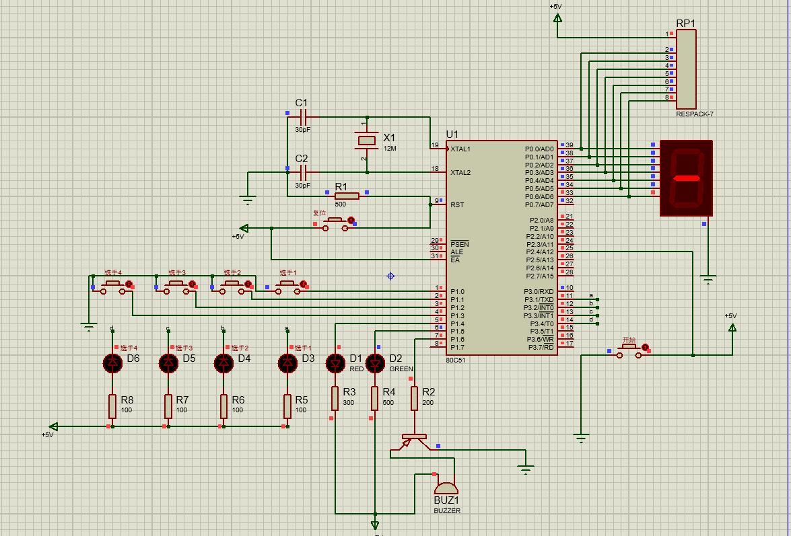Click the ground symbol below the start button wire
Screen dimensions: 791x536
tap(581, 438)
